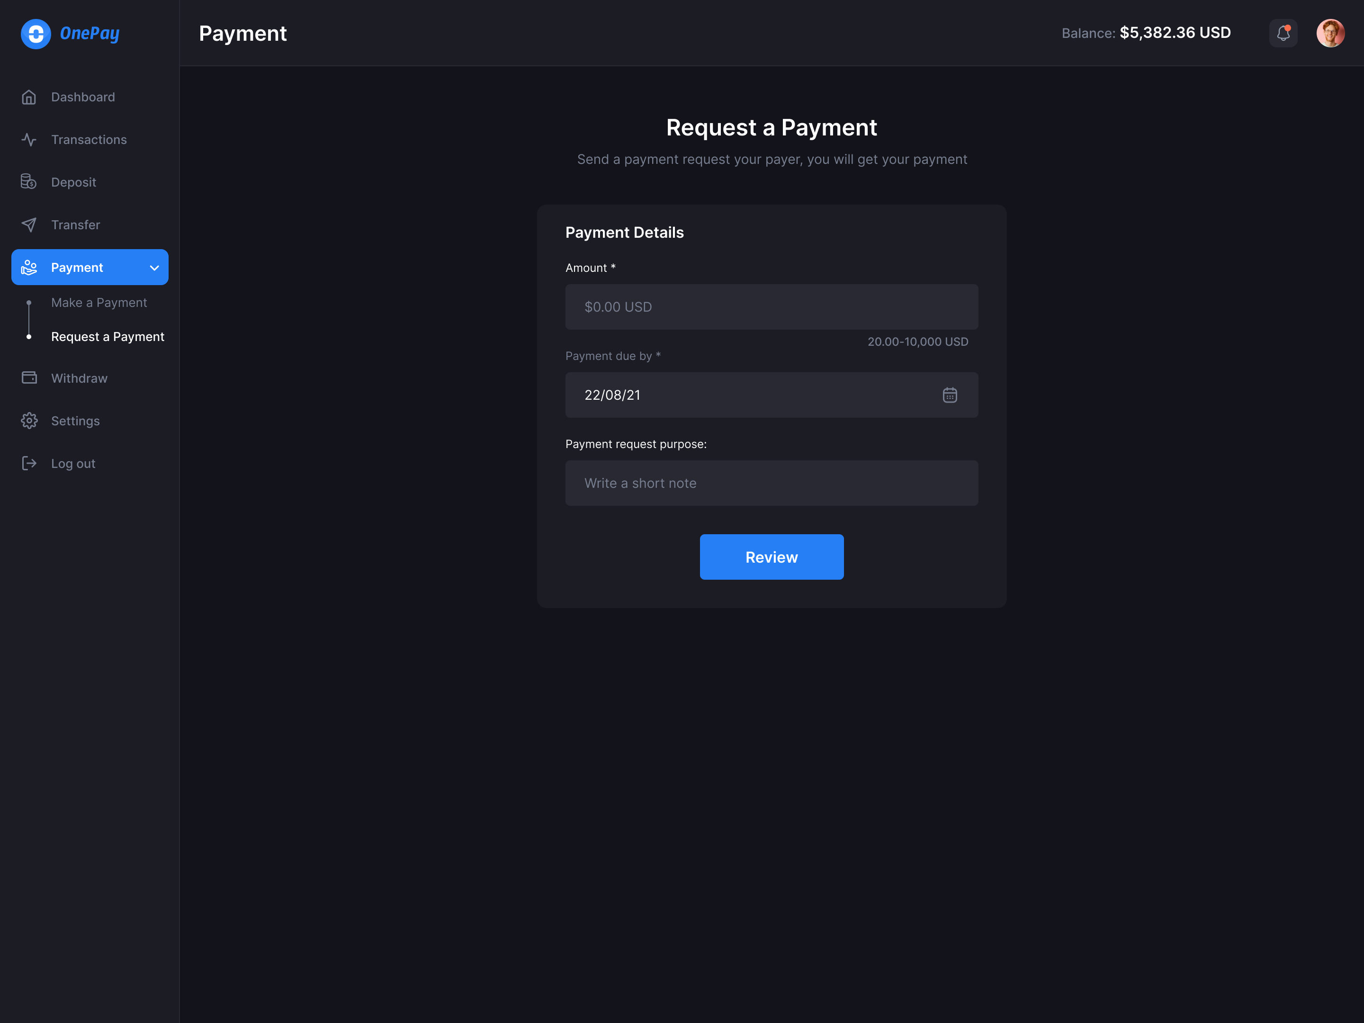Open the calendar date picker icon

tap(950, 395)
